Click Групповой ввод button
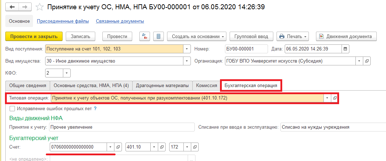This screenshot has width=386, height=161. (x=251, y=37)
